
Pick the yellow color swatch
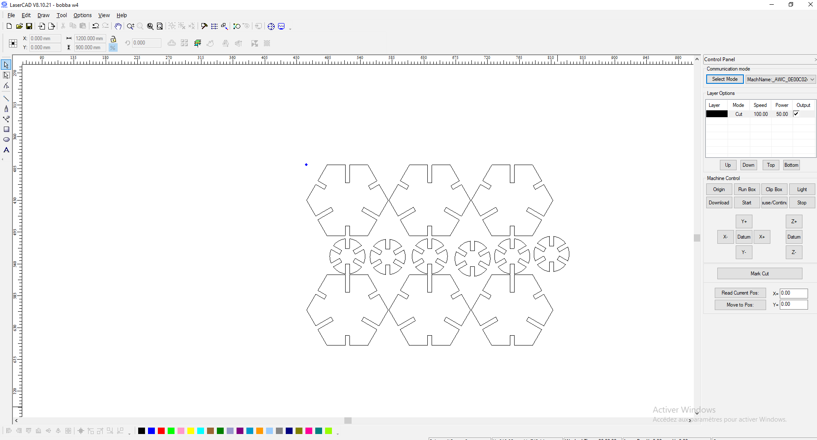click(x=191, y=431)
